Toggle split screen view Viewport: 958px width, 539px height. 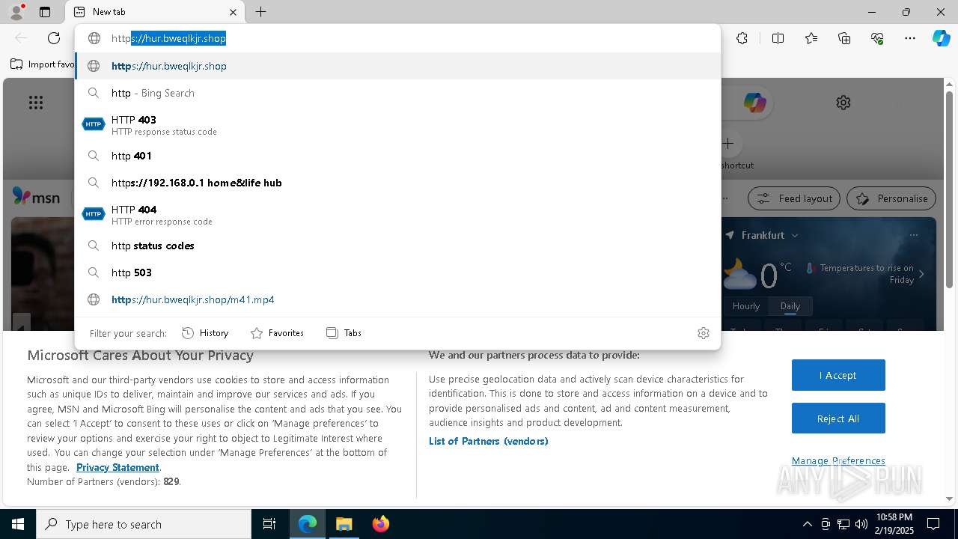[x=778, y=38]
